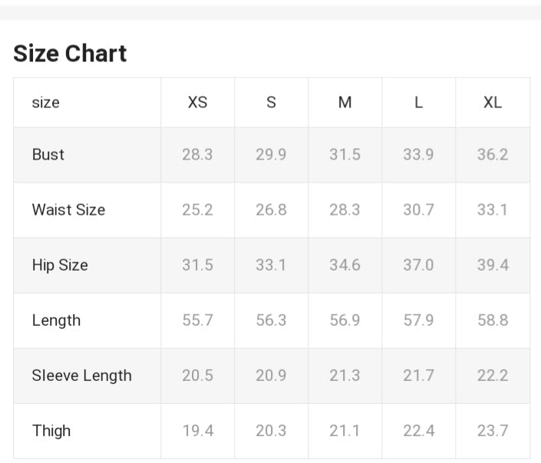Select the XL thigh value 23.7
541x463 pixels.
tap(492, 431)
